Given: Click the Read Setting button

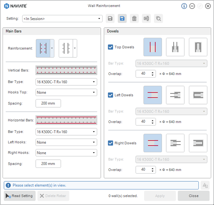Looking at the screenshot, I should pos(20,196).
